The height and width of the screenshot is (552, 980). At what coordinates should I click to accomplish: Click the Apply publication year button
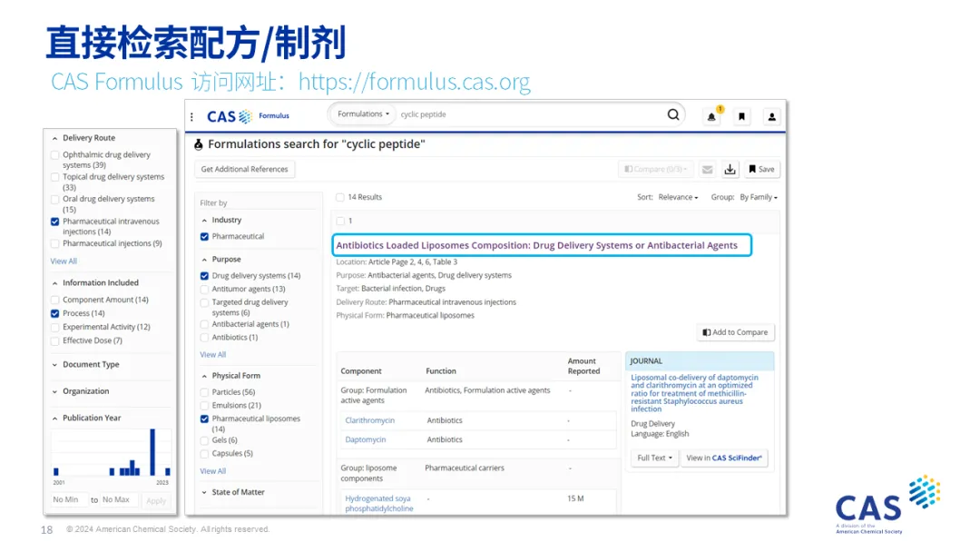(156, 500)
